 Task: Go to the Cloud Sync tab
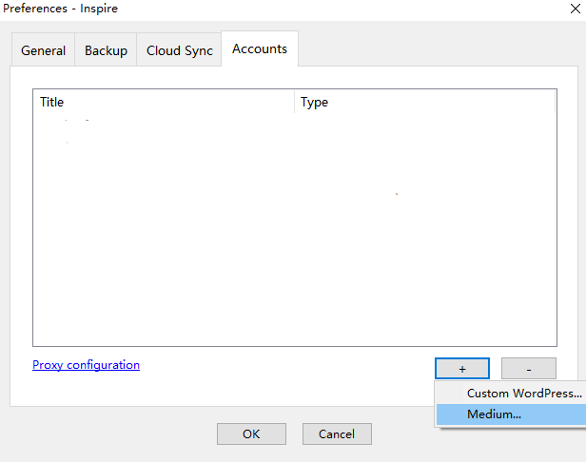[178, 51]
